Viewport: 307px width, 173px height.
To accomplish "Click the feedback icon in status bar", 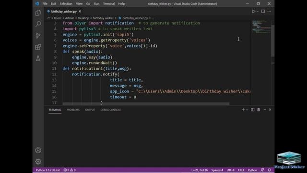I will click(x=262, y=170).
